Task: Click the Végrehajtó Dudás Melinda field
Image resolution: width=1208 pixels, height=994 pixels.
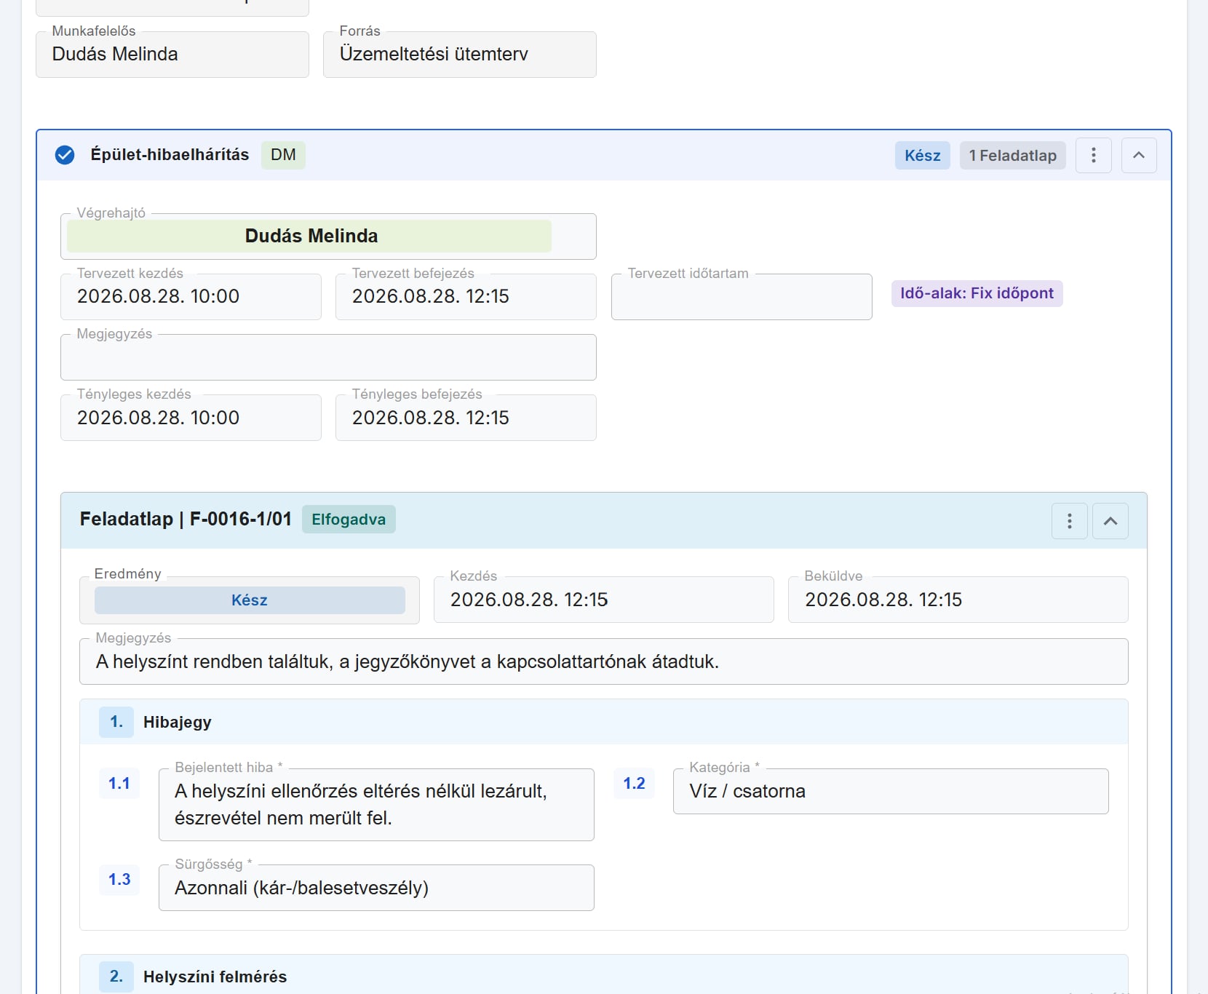Action: 328,236
